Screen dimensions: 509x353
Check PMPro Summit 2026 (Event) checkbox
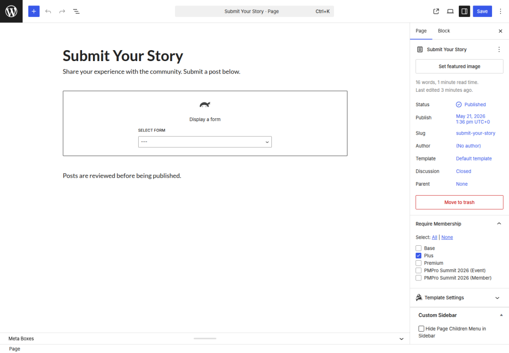pyautogui.click(x=419, y=271)
